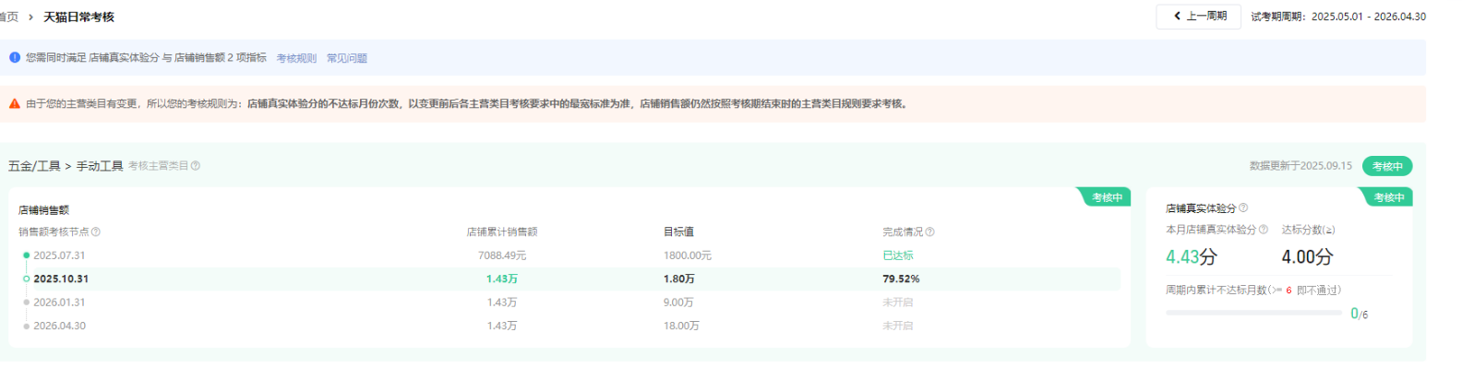Click the blue info icon in notice bar
This screenshot has height=380, width=1462.
[15, 57]
